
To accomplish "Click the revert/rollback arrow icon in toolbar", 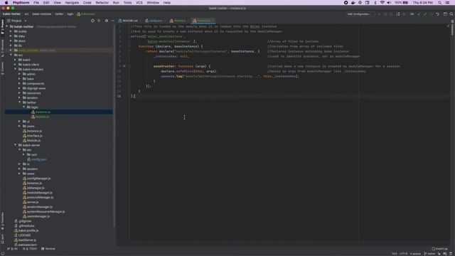I will pyautogui.click(x=438, y=14).
